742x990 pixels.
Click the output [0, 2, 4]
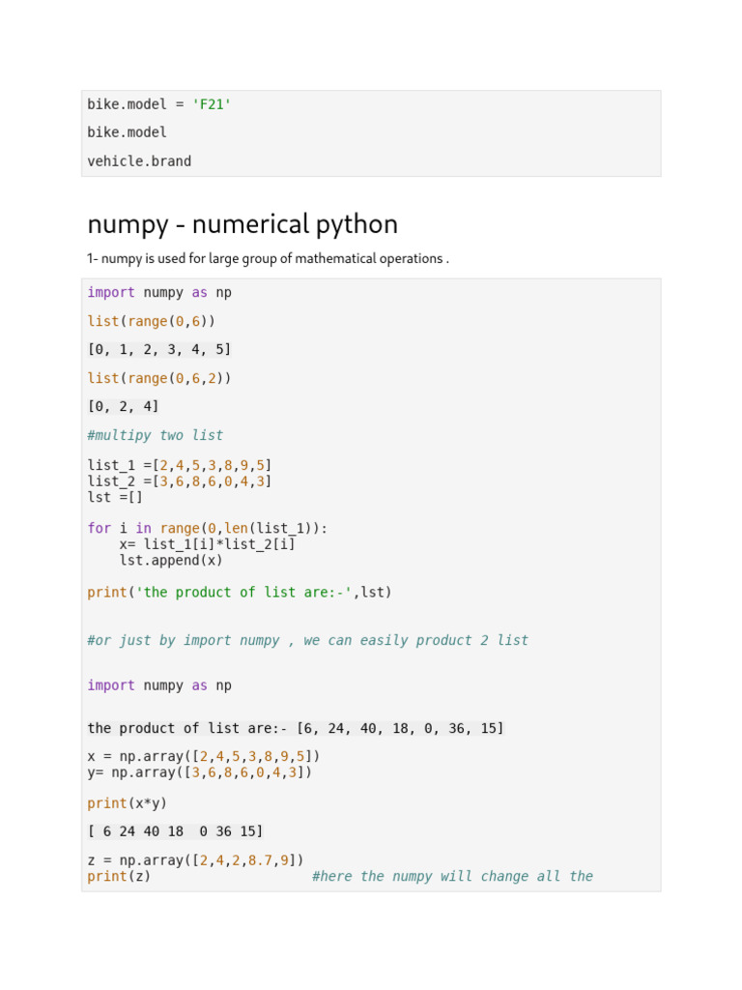click(x=124, y=406)
